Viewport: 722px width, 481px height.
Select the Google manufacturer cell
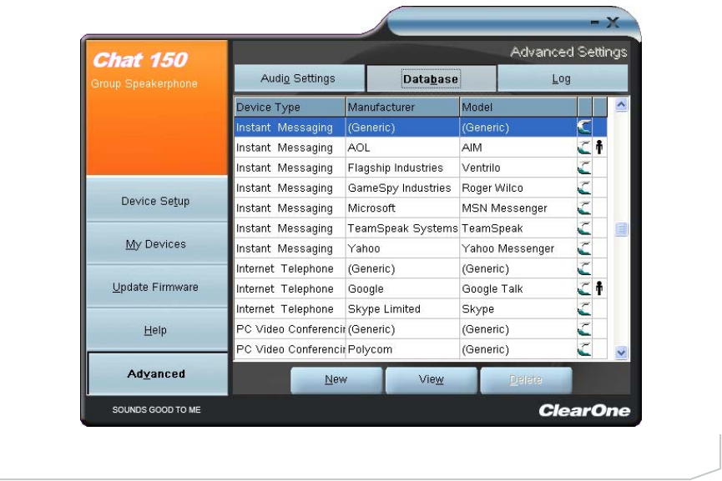coord(402,288)
